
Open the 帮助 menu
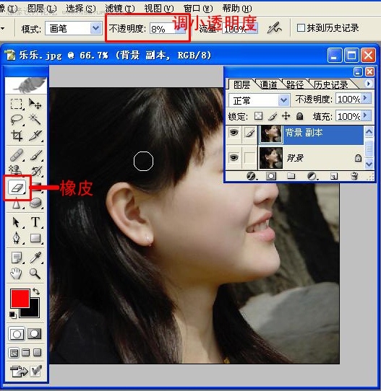pyautogui.click(x=237, y=9)
